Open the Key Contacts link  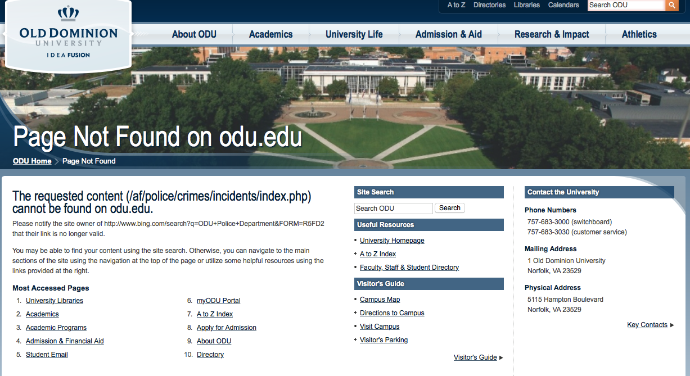[x=647, y=325]
